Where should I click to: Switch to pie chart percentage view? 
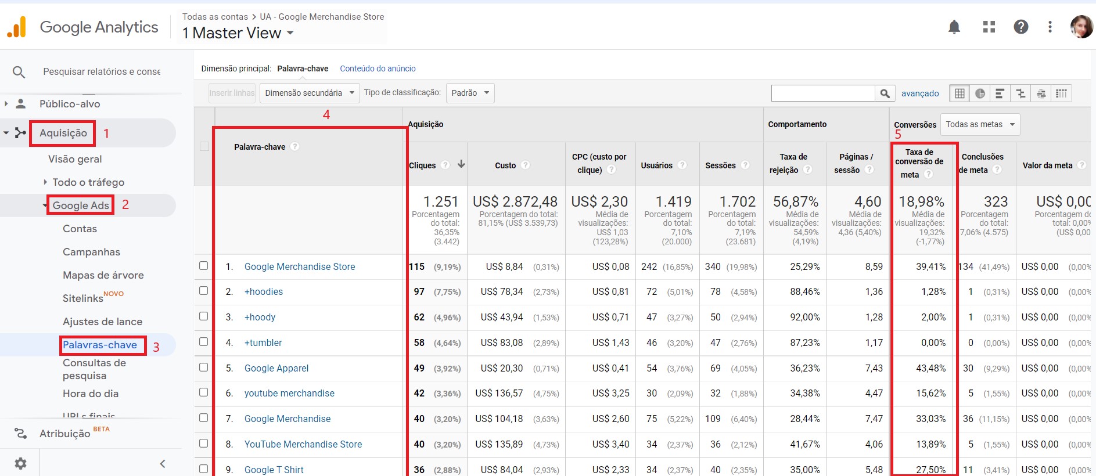tap(980, 93)
